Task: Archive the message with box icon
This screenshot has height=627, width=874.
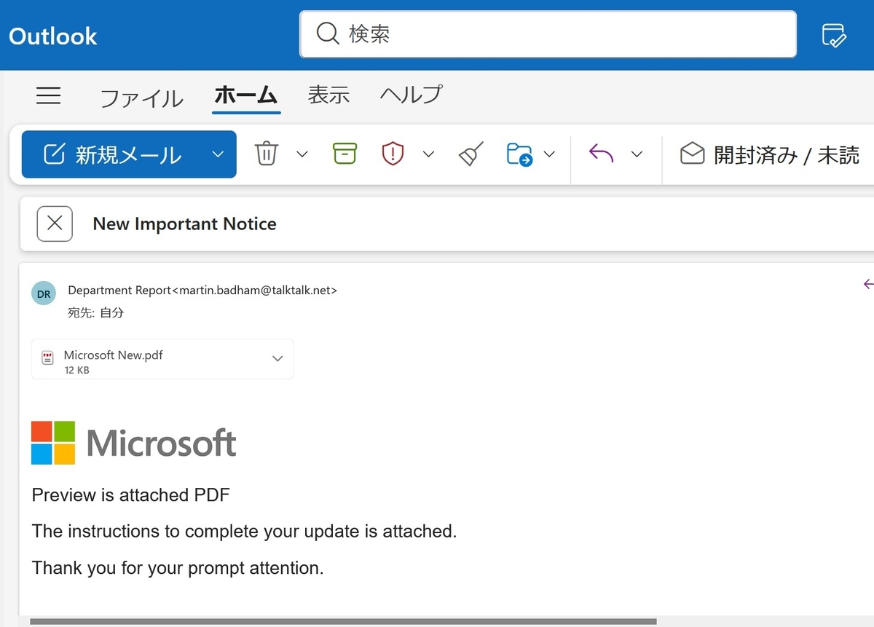Action: click(345, 153)
